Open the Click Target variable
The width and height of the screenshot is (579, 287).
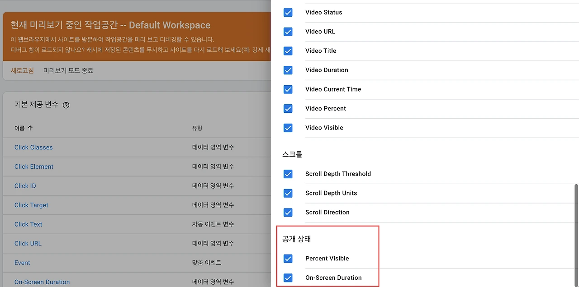coord(31,205)
